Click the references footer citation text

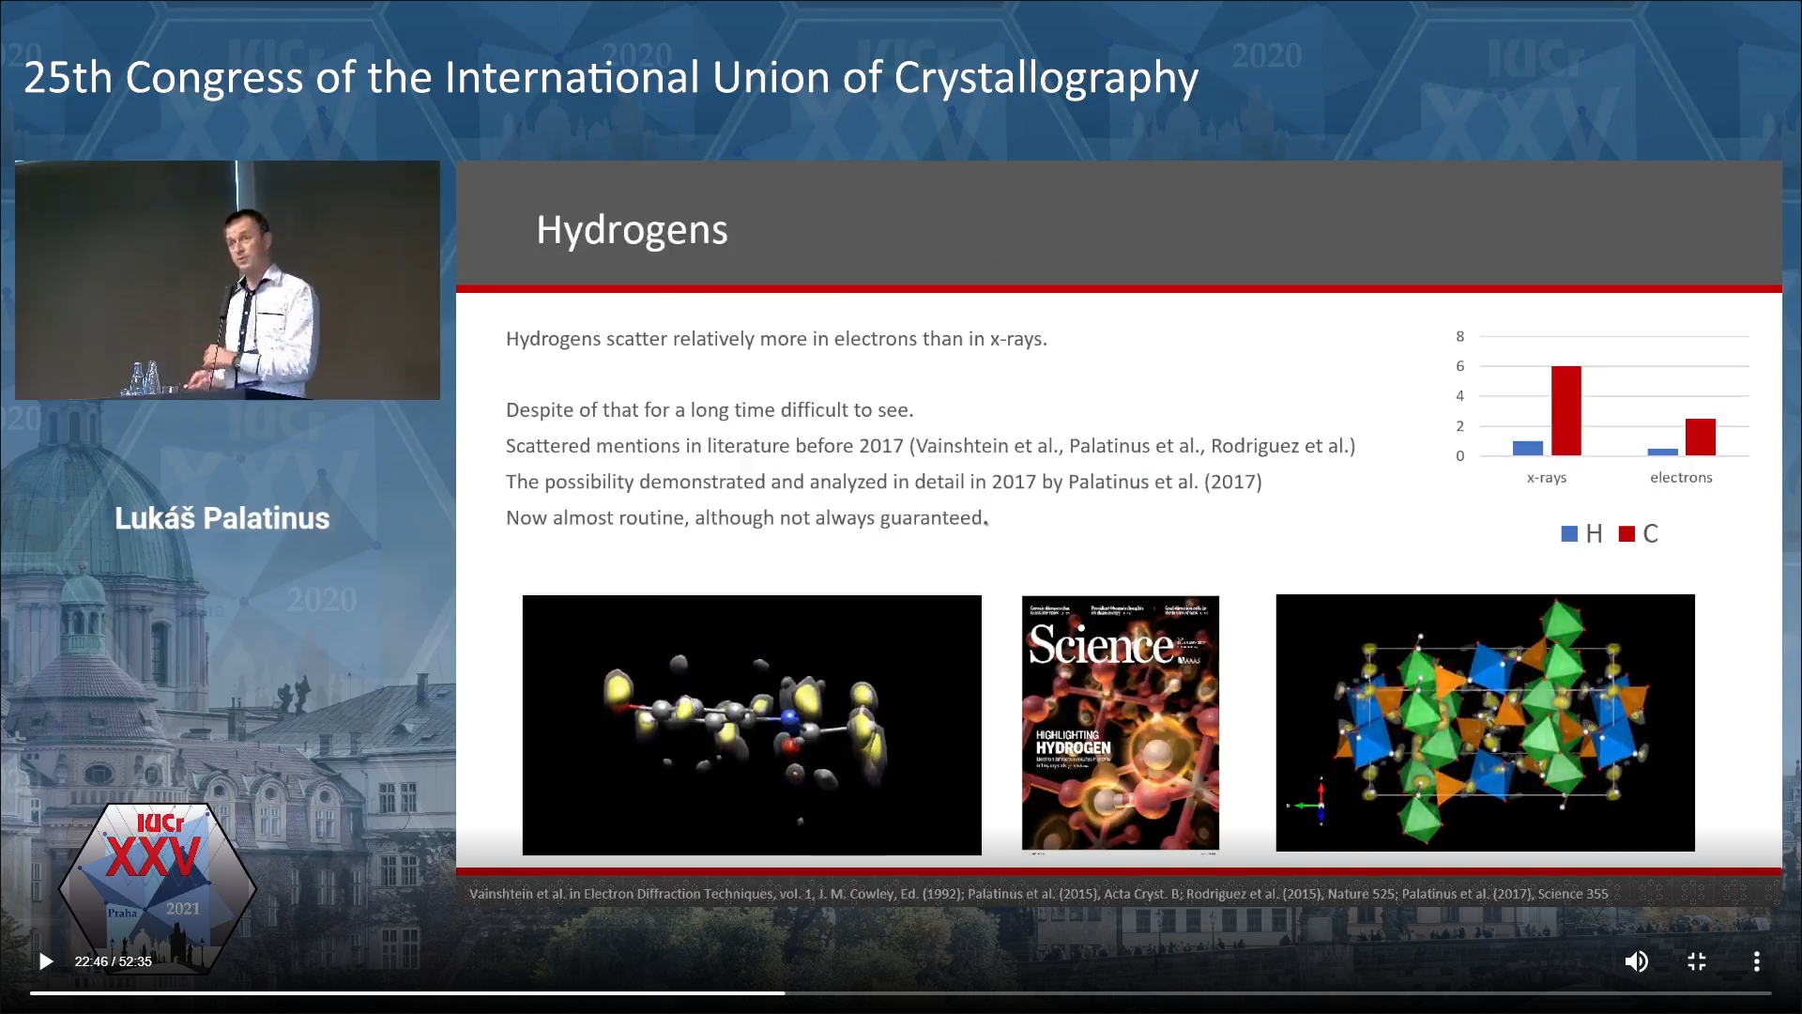point(1038,894)
